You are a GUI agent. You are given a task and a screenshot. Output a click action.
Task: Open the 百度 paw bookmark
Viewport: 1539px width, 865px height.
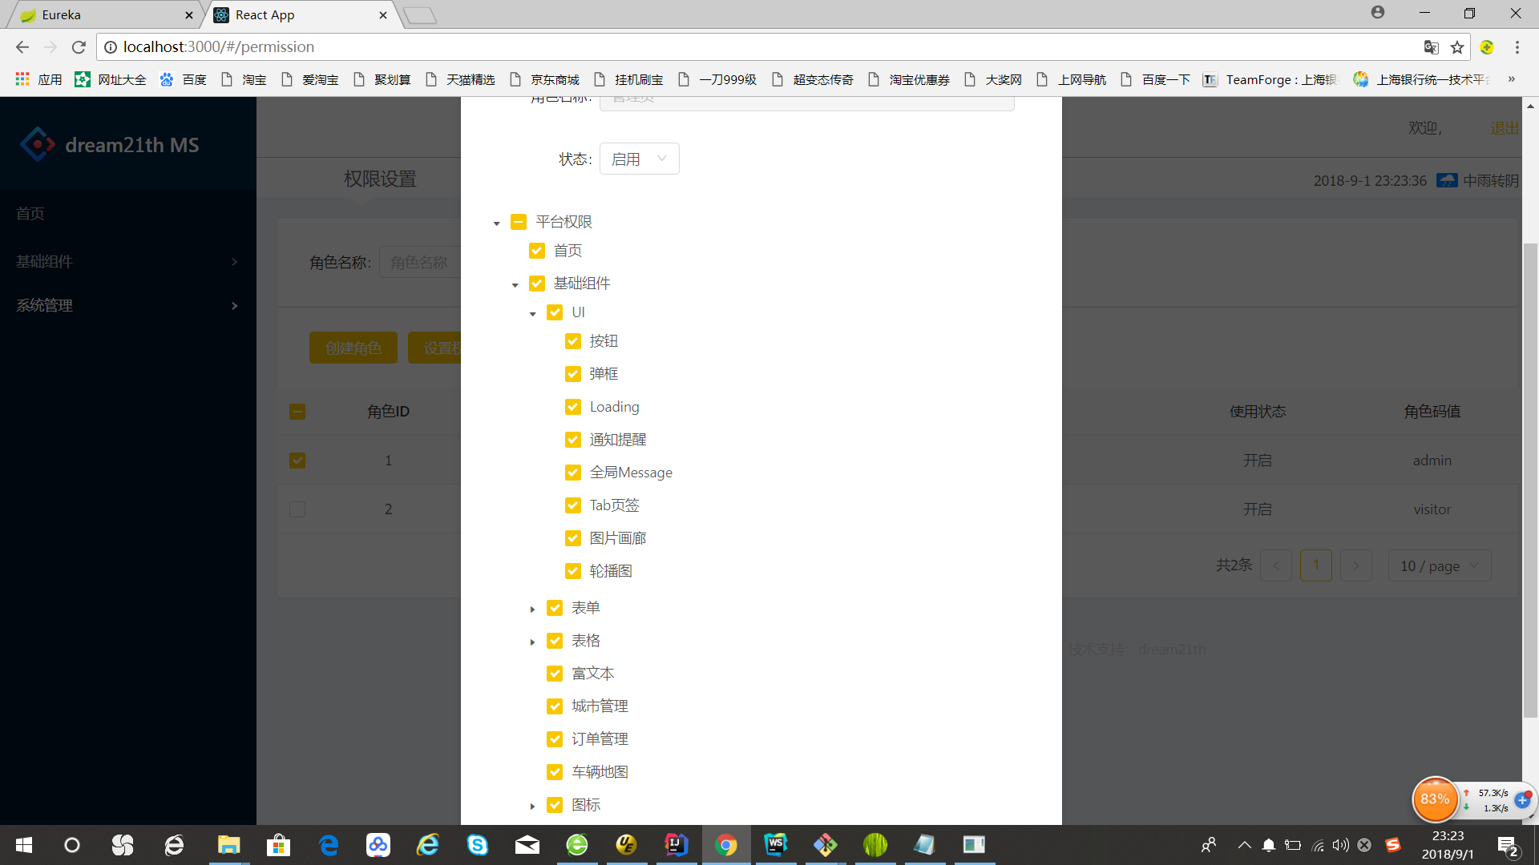[x=183, y=79]
